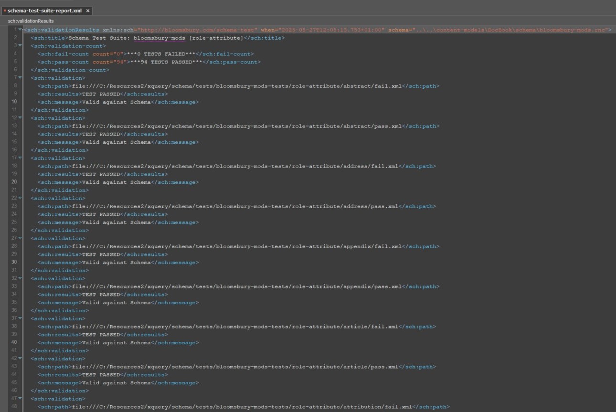The image size is (616, 412).
Task: Fold the sch:validation block at line 17
Action: tap(20, 158)
